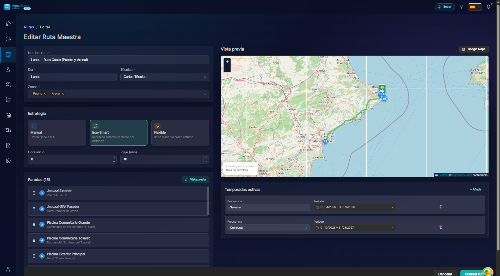500x276 pixels.
Task: Open the notifications bell
Action: (x=489, y=7)
